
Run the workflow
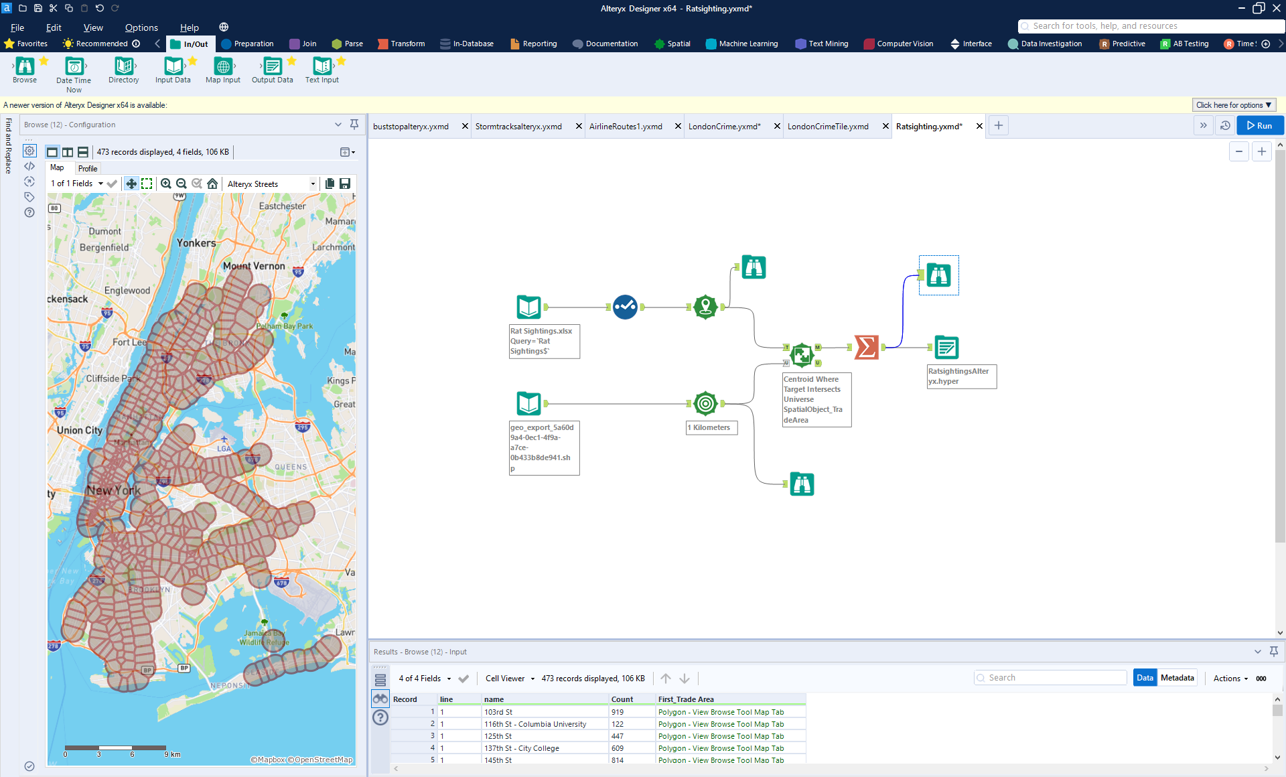1260,125
